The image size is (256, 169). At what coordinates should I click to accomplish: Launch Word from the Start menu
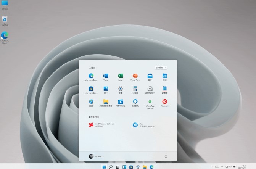tap(106, 76)
